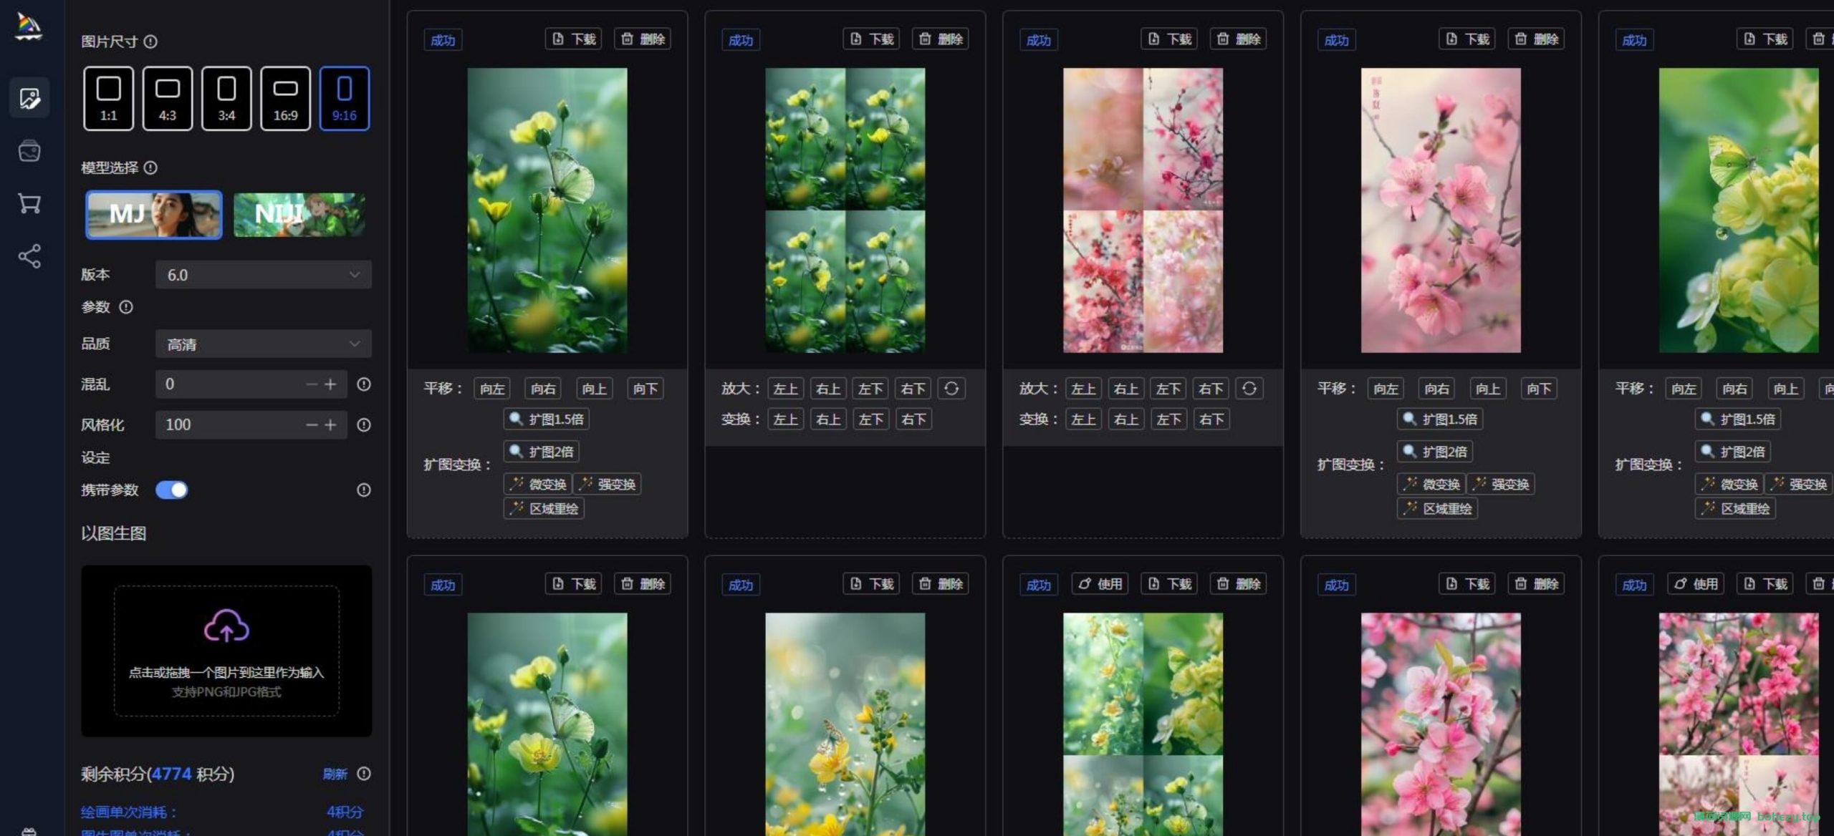
Task: Delete the third card's pink blossom grid
Action: pyautogui.click(x=1239, y=39)
